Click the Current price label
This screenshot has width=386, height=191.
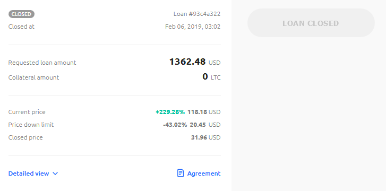(x=27, y=112)
